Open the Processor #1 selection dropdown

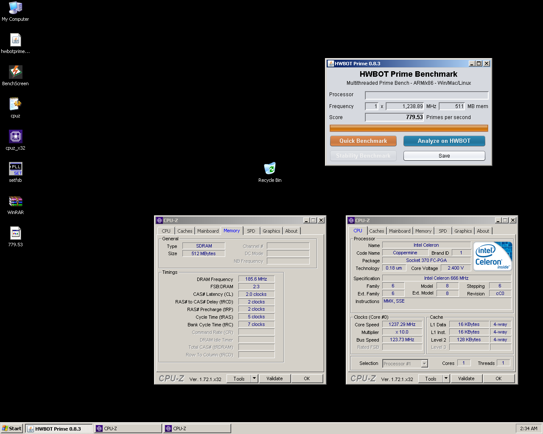click(x=405, y=364)
